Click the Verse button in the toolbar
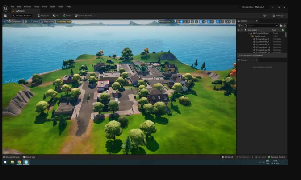Screen dimensions: 301x180 click(x=67, y=16)
